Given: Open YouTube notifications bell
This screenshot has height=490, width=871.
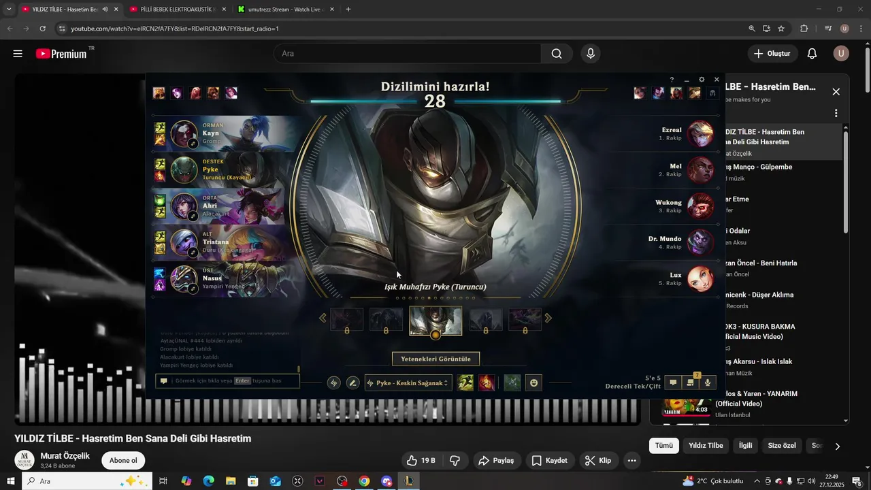Looking at the screenshot, I should (812, 54).
